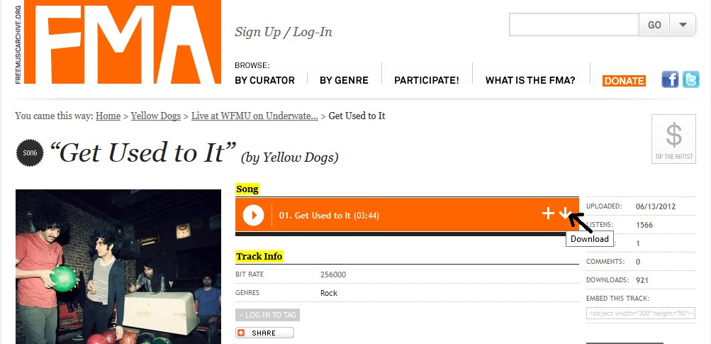Go to Yellow Dogs breadcrumb link
Screen dimensions: 711x344
tap(156, 116)
